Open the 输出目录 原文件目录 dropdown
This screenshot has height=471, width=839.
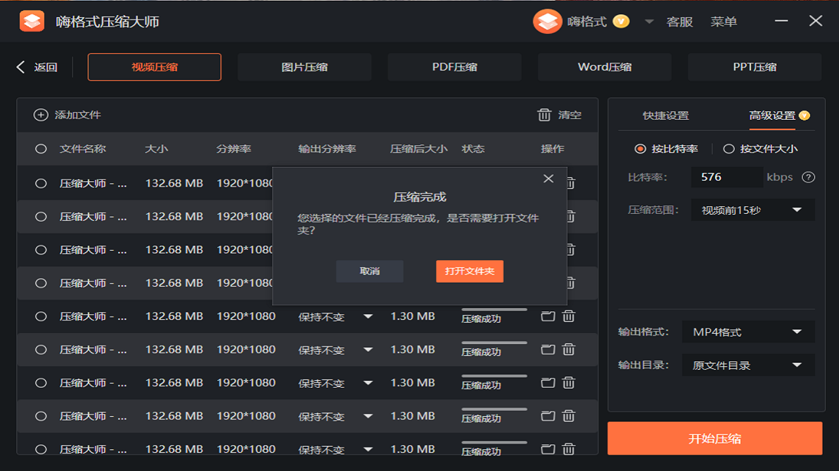[x=749, y=366]
